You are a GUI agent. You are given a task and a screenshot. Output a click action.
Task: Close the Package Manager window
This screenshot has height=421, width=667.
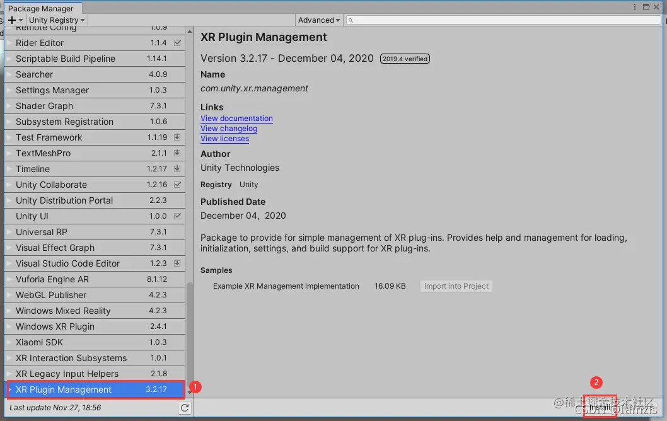click(x=656, y=7)
